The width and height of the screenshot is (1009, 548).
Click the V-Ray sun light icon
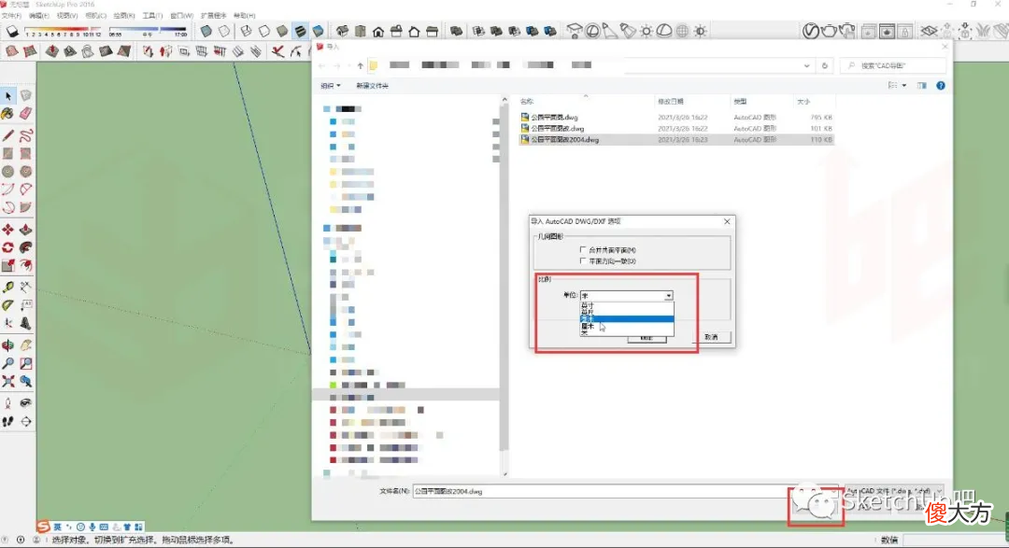coord(647,31)
